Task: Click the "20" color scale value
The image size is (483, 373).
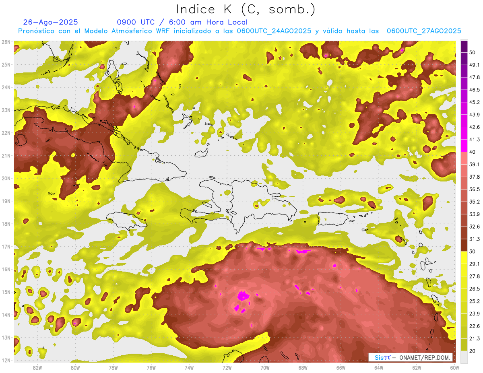Action: point(473,351)
